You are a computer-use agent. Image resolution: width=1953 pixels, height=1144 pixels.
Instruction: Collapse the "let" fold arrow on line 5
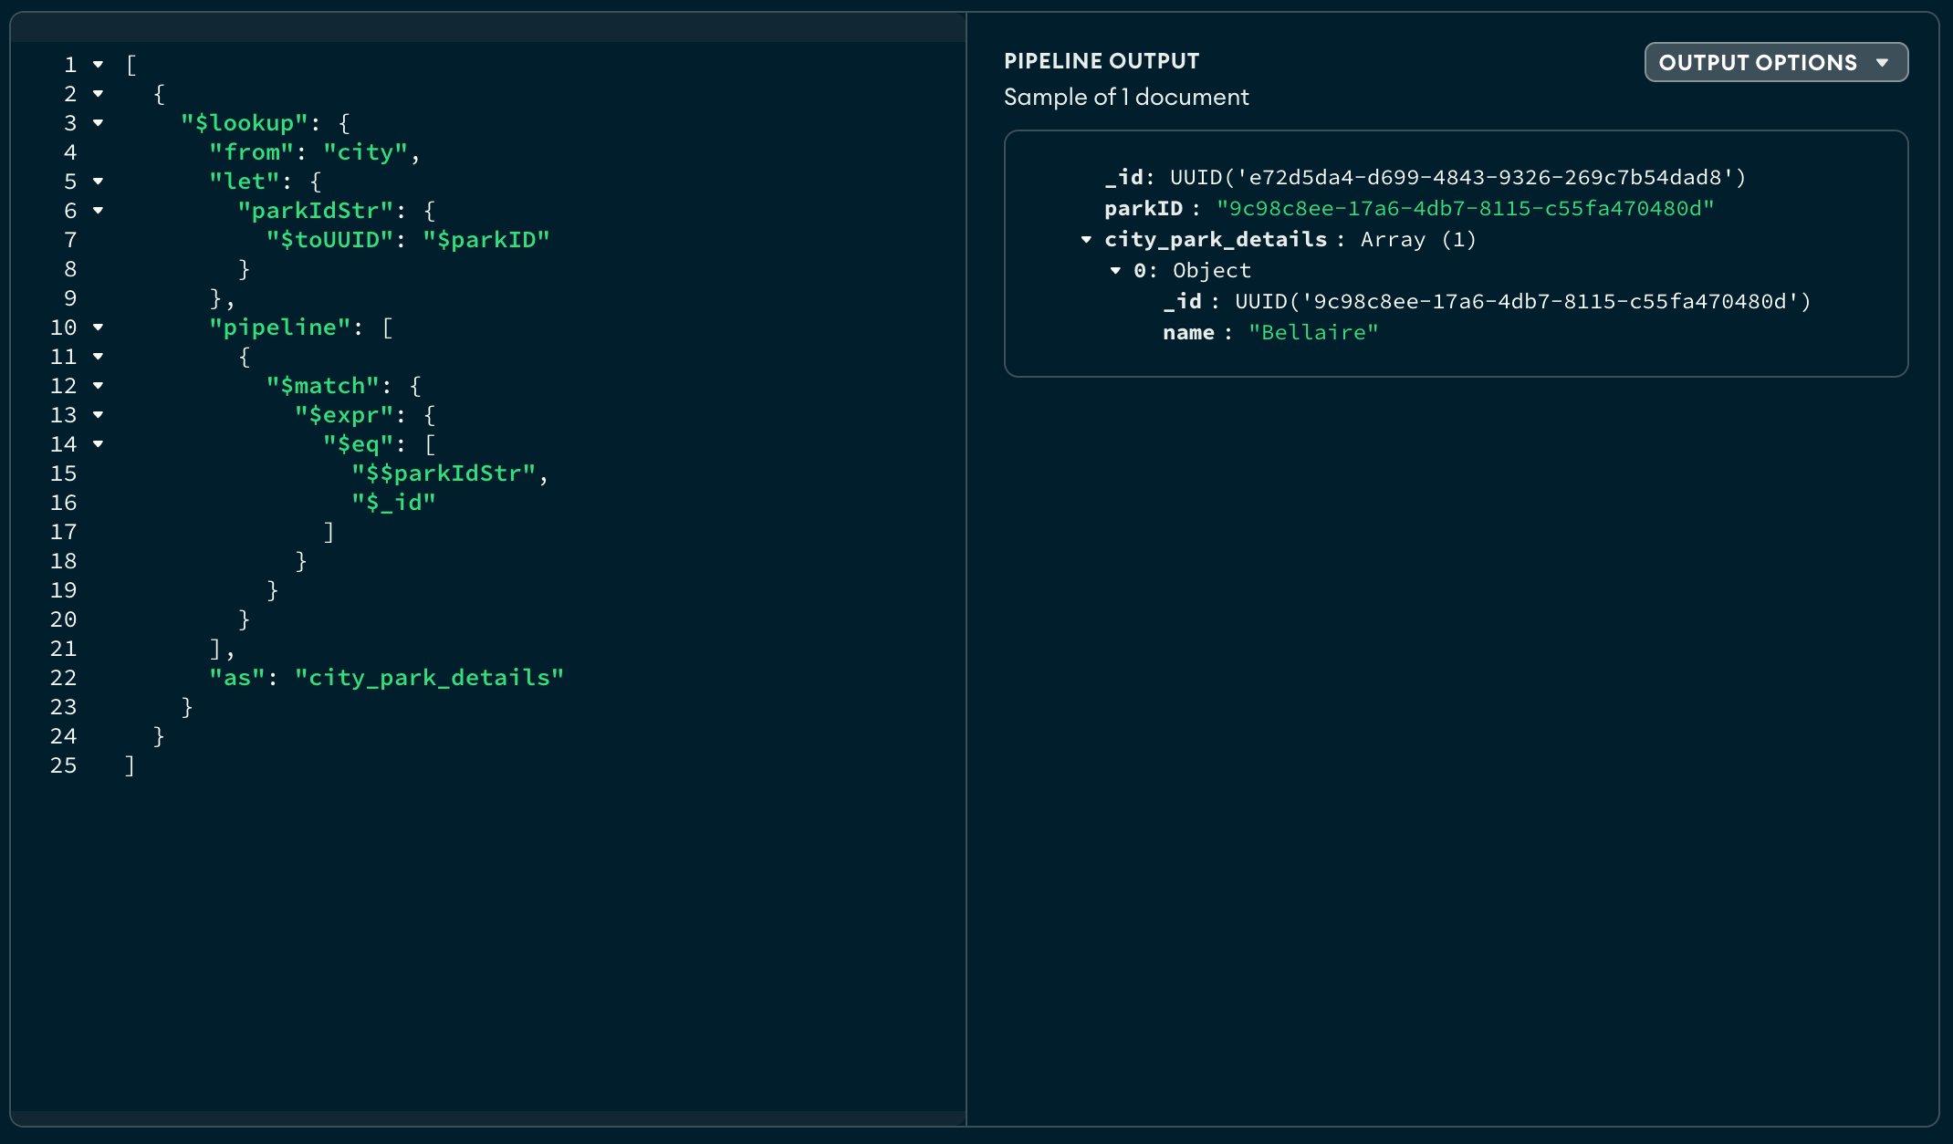pos(98,182)
